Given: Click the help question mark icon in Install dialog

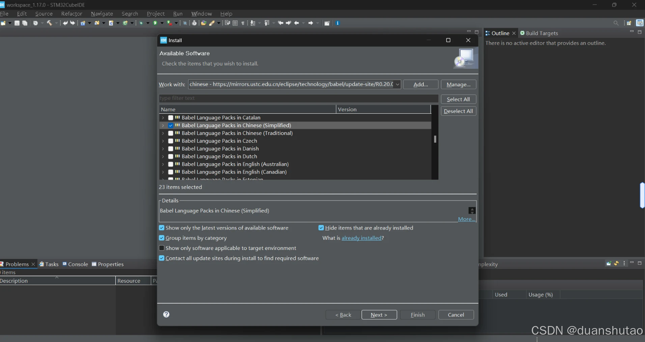Looking at the screenshot, I should 166,314.
